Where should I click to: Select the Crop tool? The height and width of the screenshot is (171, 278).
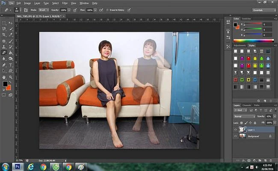[x=4, y=35]
